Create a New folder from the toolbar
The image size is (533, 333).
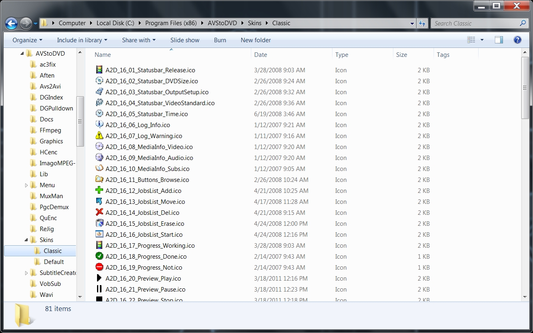(256, 40)
